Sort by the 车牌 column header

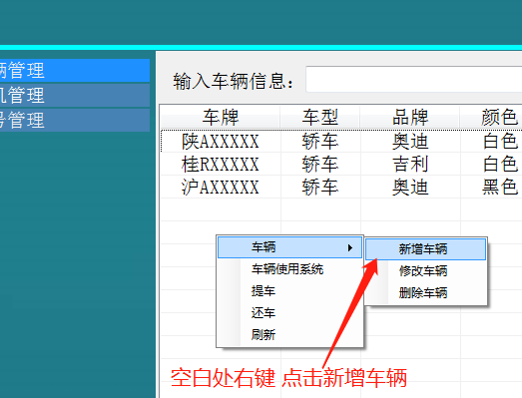pyautogui.click(x=221, y=117)
